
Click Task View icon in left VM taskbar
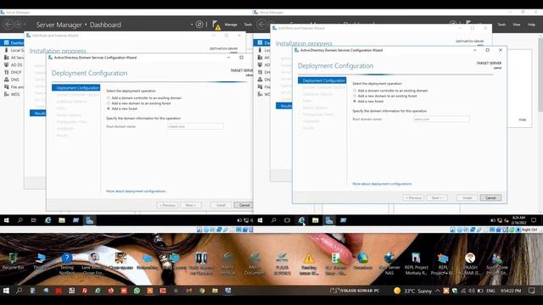tap(34, 220)
